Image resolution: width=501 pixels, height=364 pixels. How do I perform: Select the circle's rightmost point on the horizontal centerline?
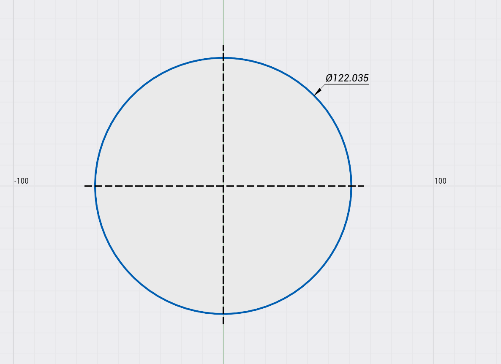coord(351,186)
